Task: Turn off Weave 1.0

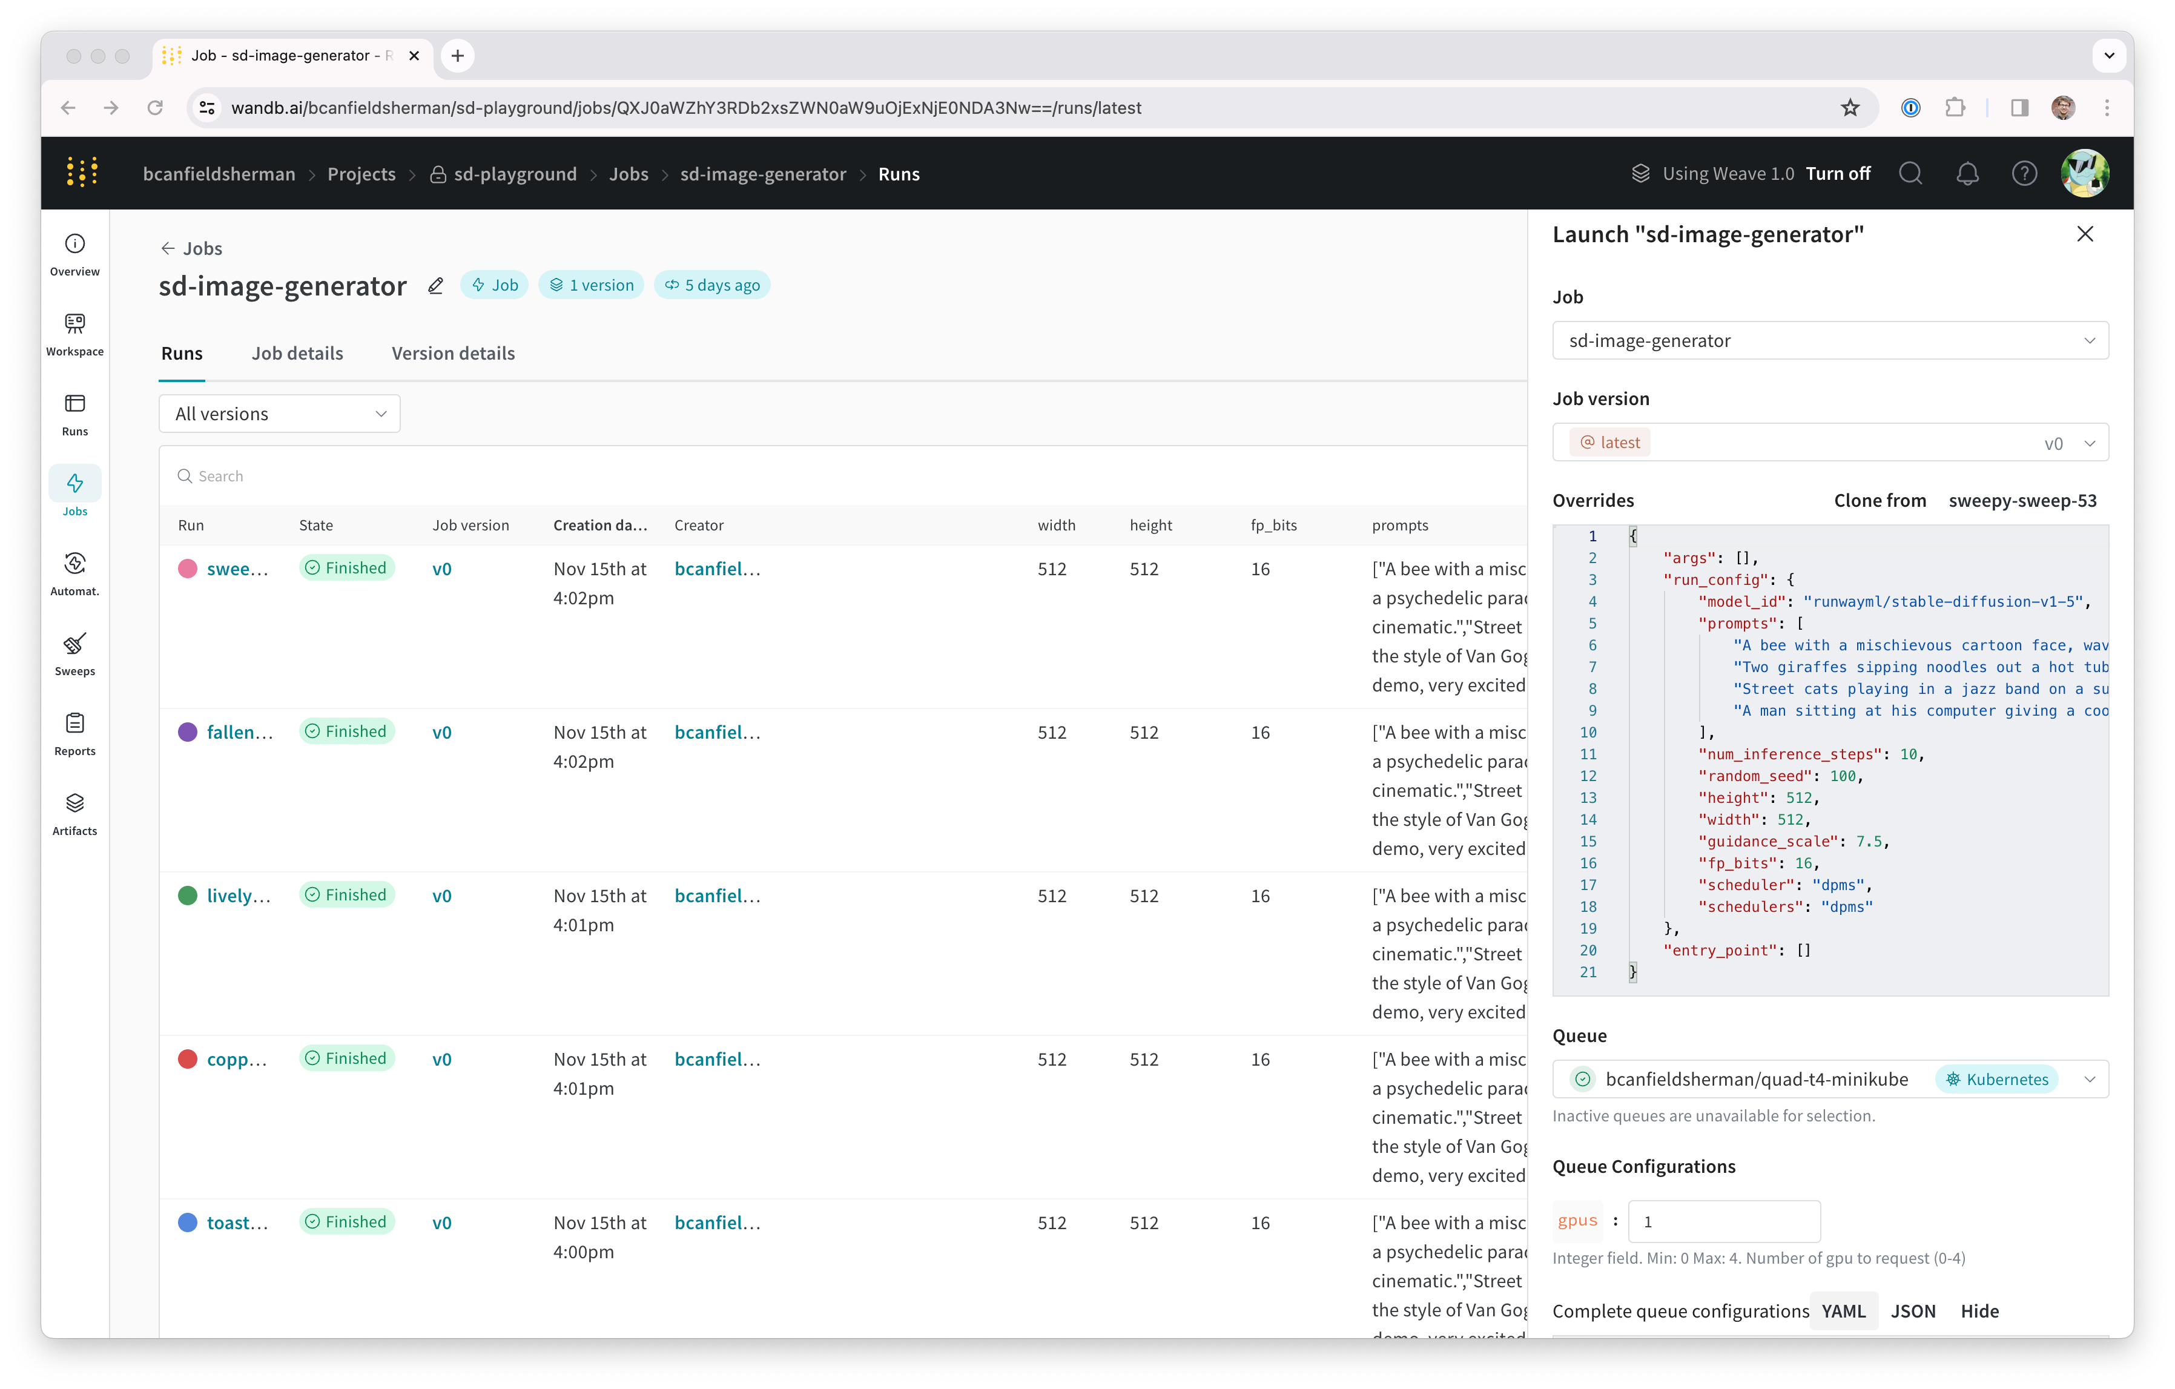Action: click(x=1838, y=173)
